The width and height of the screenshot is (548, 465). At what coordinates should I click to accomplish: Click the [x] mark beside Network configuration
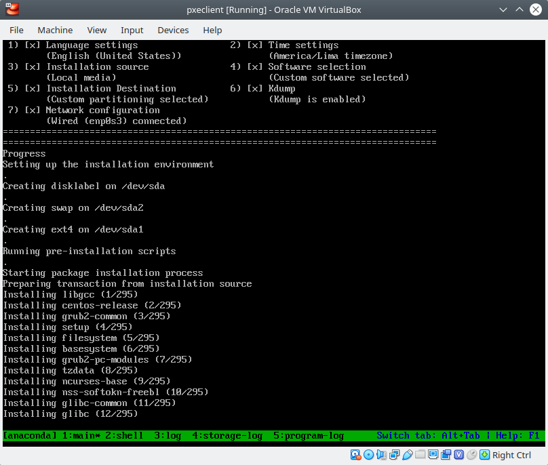pos(33,110)
